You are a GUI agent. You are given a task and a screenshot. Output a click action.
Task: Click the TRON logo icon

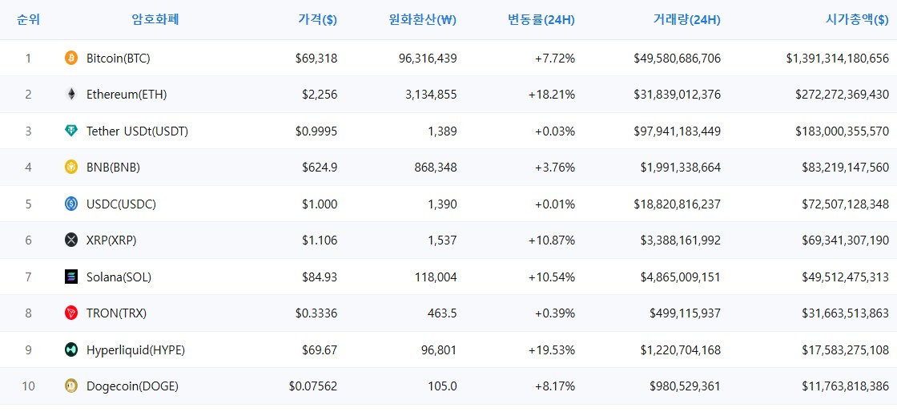click(71, 313)
